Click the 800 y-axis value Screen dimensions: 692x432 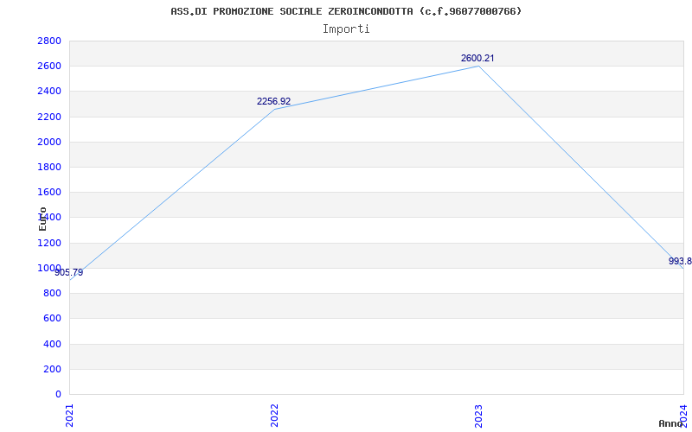[52, 293]
